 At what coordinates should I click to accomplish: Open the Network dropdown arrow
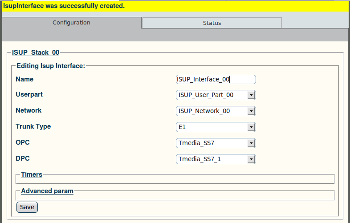click(251, 111)
